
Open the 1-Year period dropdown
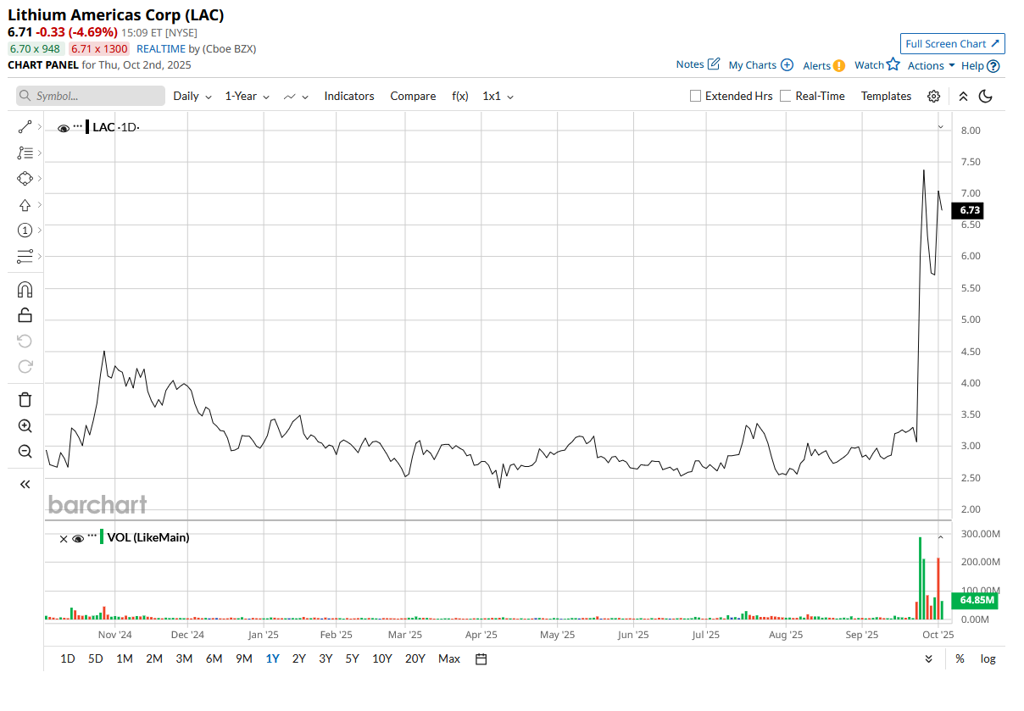247,96
